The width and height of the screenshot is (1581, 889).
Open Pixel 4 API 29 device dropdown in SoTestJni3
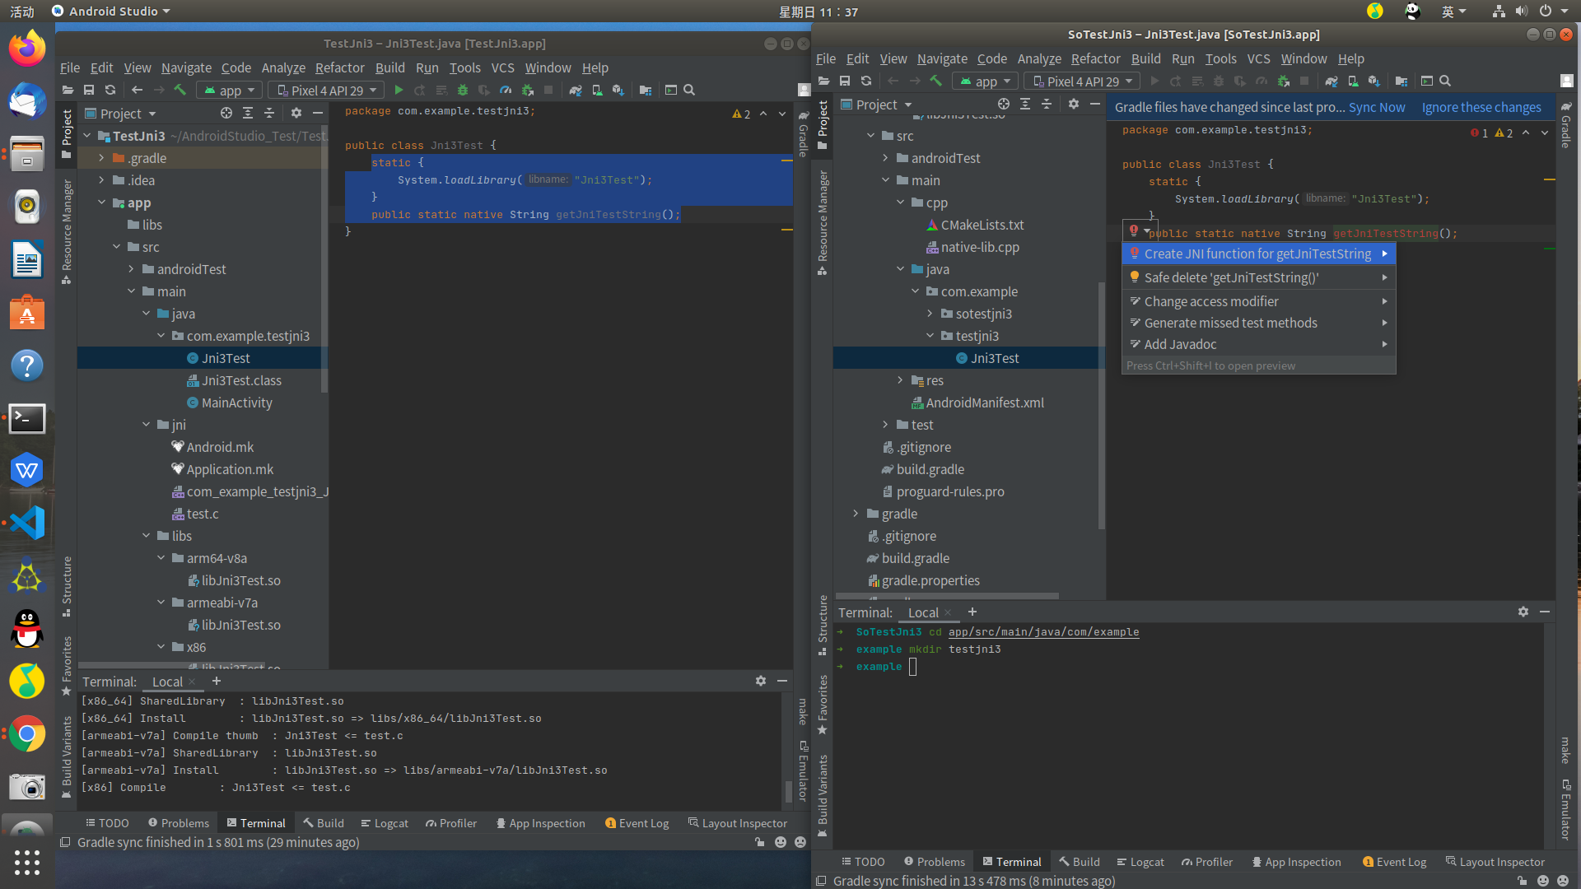(x=1083, y=81)
